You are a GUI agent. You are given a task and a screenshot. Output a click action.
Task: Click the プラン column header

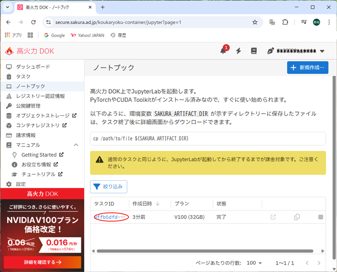click(x=181, y=204)
